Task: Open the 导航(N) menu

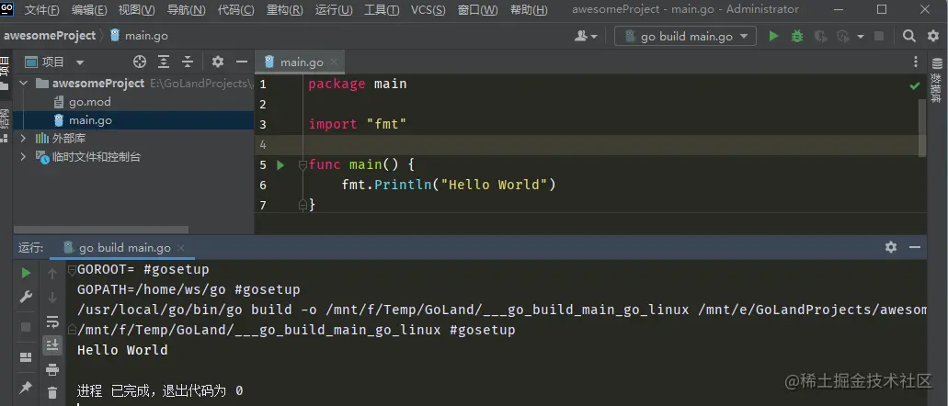Action: coord(187,10)
